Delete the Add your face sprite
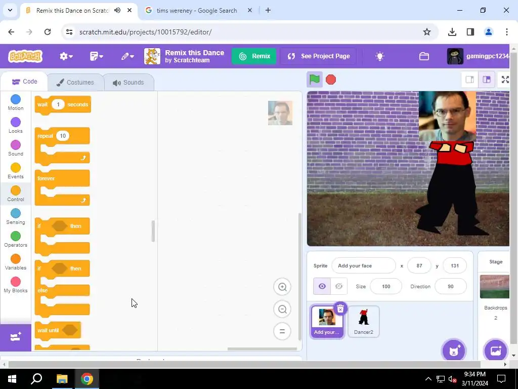 340,309
